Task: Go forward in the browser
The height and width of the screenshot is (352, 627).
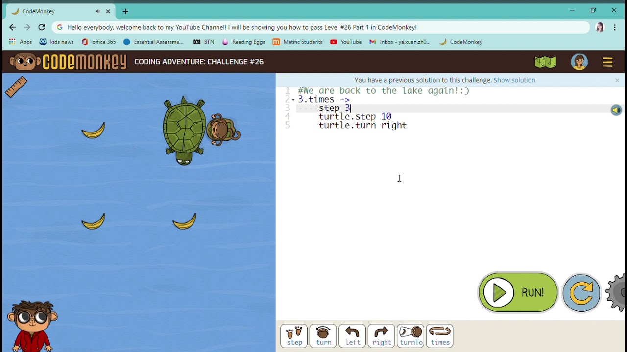Action: pos(27,27)
